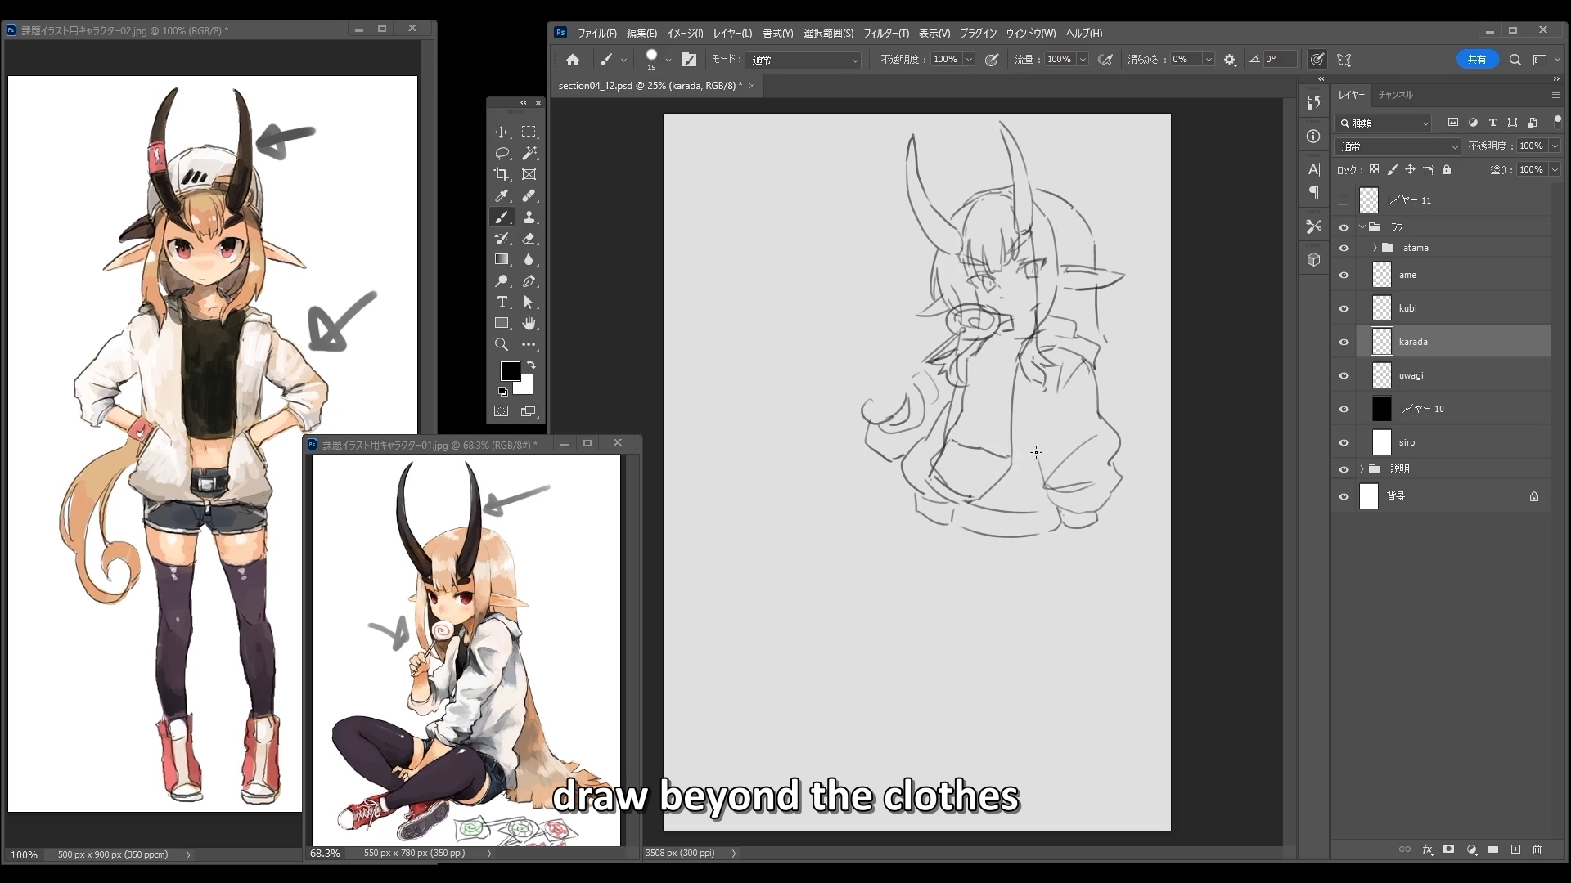Select the Crop tool
This screenshot has height=883, width=1571.
click(x=502, y=174)
